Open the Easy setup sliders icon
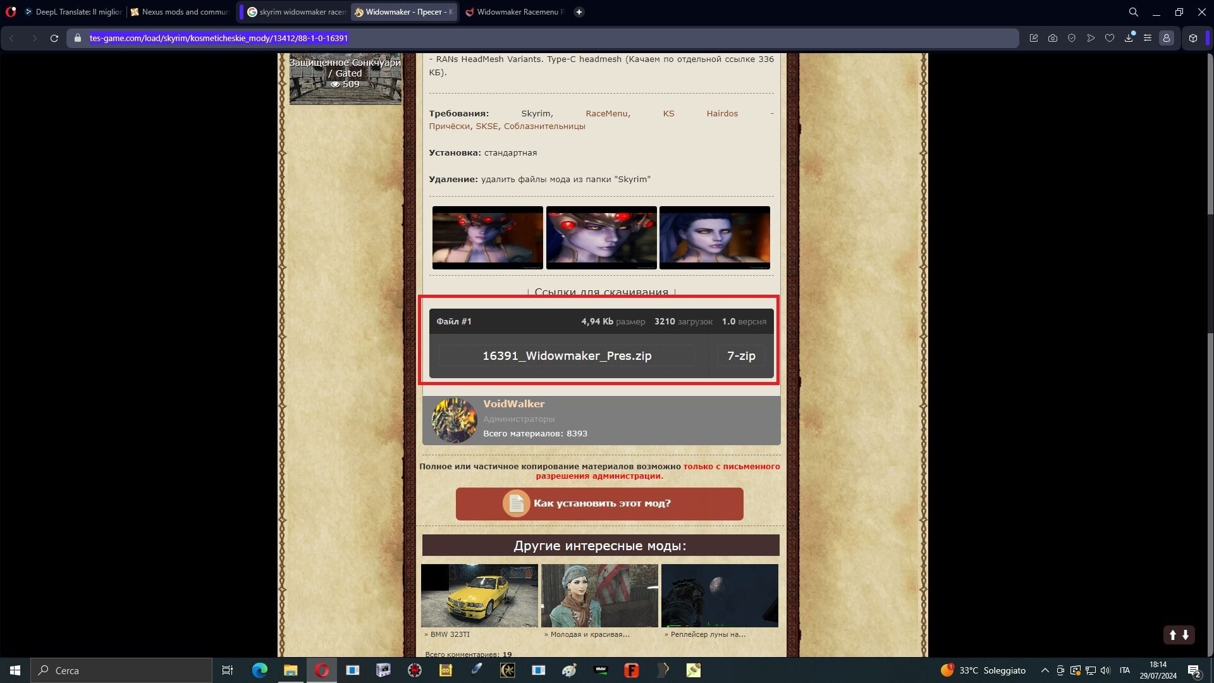 1148,38
